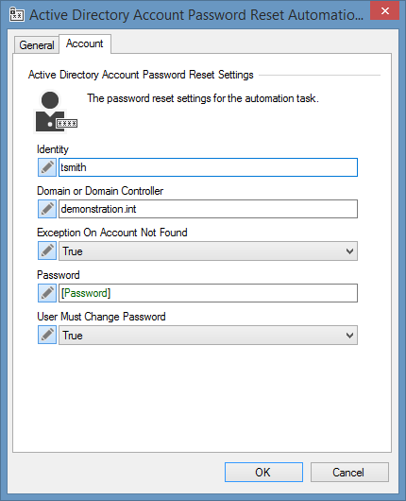This screenshot has height=501, width=406.
Task: Focus the Identity field containing tsmith
Action: point(208,167)
